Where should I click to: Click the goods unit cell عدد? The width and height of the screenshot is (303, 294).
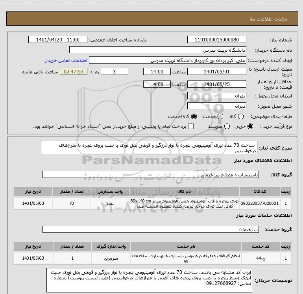[x=110, y=203]
